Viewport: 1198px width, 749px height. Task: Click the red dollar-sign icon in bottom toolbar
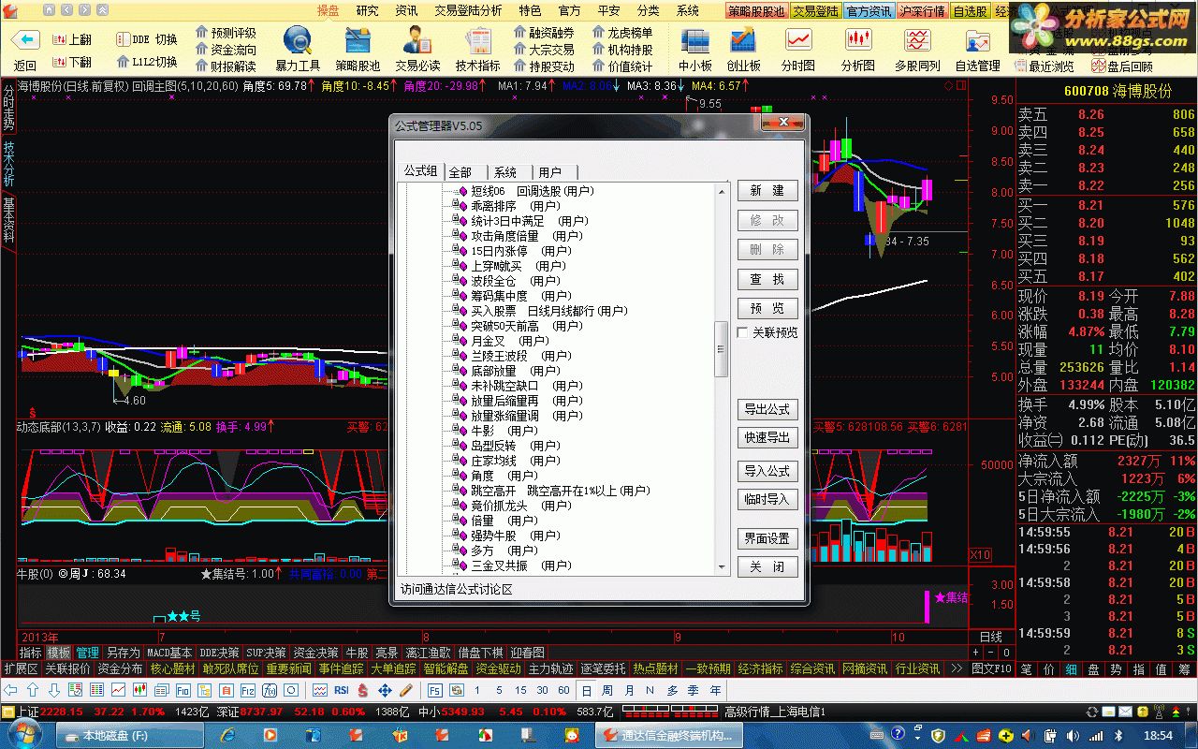(x=362, y=690)
